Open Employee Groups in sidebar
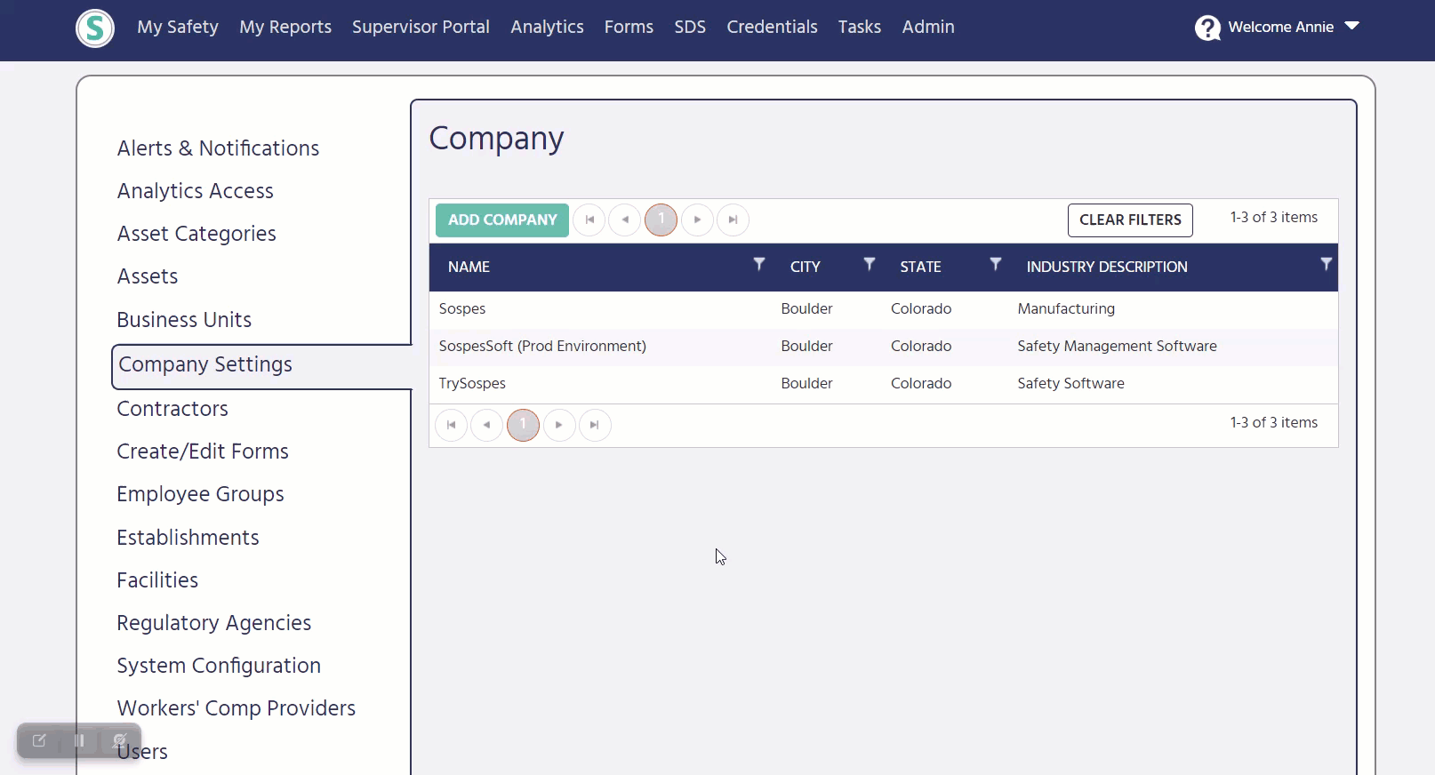The height and width of the screenshot is (775, 1435). (200, 494)
